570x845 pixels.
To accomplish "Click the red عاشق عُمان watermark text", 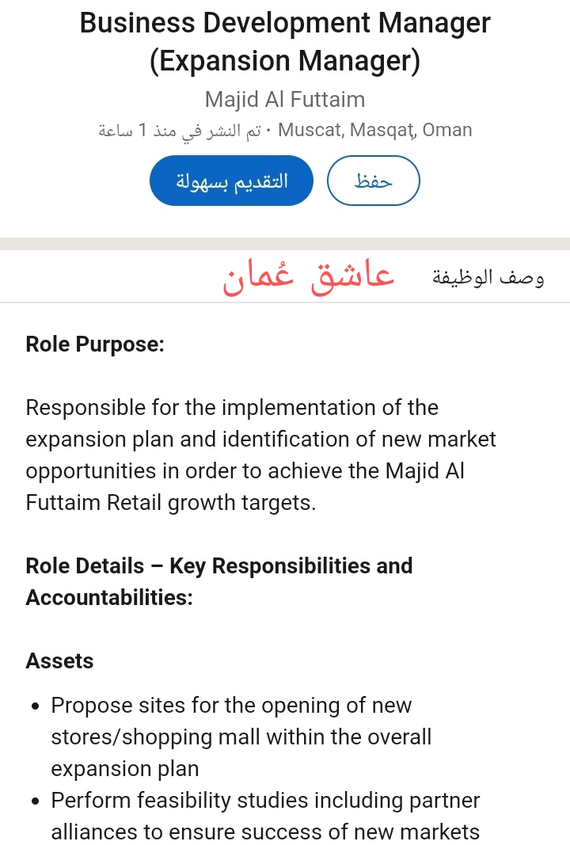I will coord(309,277).
